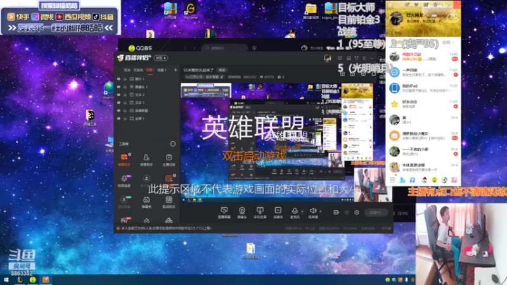Add a new scene with plus icon
The height and width of the screenshot is (285, 507).
tap(176, 70)
